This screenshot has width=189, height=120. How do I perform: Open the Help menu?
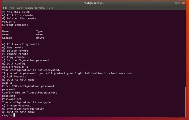pyautogui.click(x=50, y=8)
